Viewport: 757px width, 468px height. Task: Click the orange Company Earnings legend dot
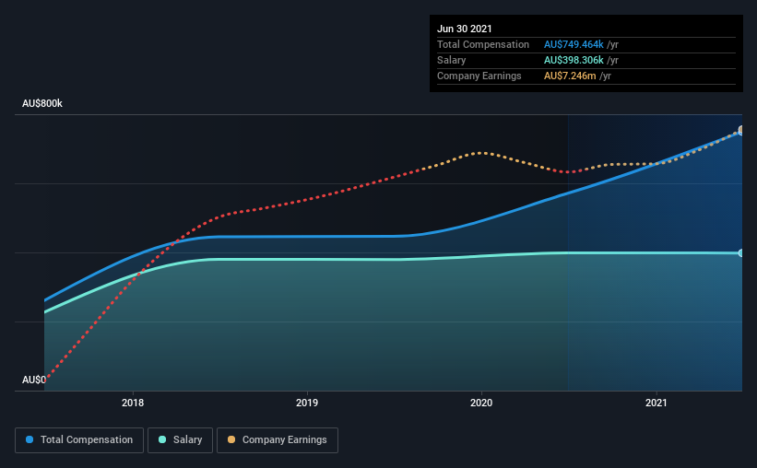[x=231, y=439]
